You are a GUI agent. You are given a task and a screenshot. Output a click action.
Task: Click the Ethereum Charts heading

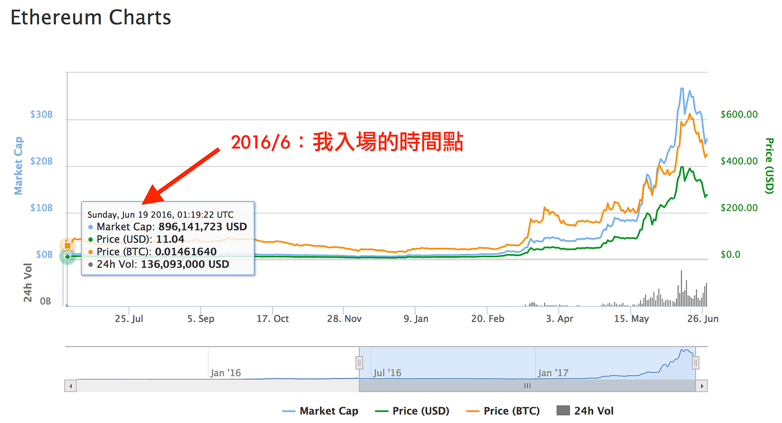[91, 17]
